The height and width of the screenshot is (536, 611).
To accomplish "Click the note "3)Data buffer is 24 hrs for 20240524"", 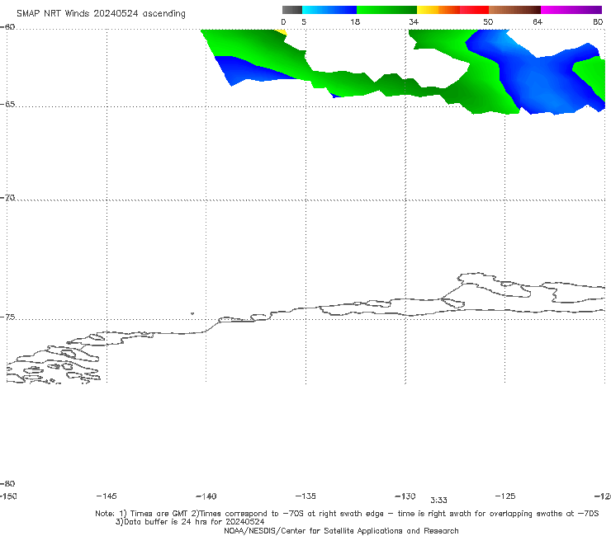I will [x=190, y=522].
